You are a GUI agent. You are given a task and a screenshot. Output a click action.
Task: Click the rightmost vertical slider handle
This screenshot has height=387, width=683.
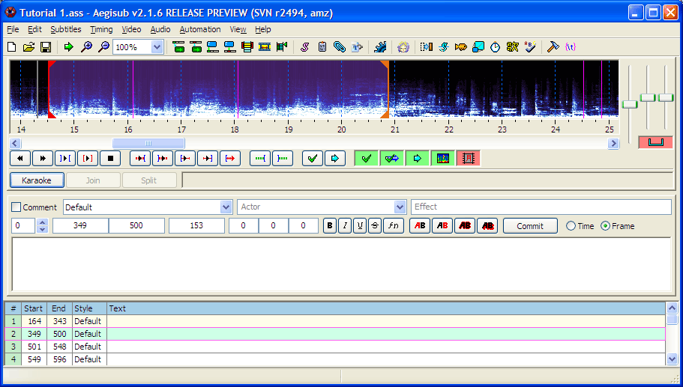666,98
